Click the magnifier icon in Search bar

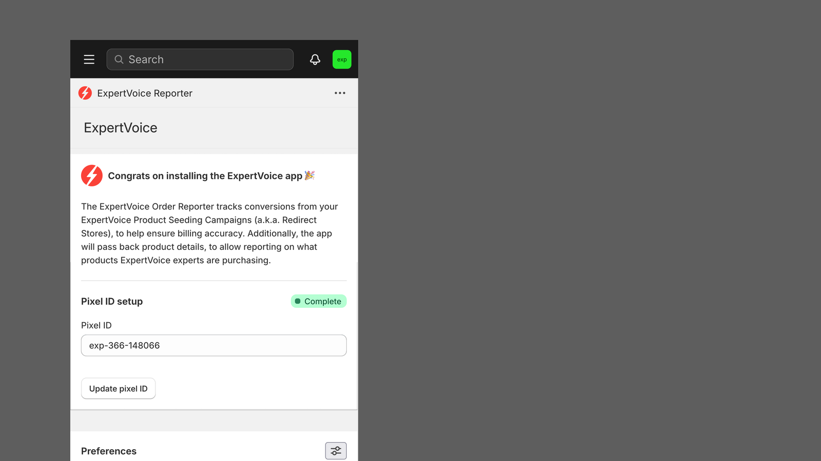119,59
